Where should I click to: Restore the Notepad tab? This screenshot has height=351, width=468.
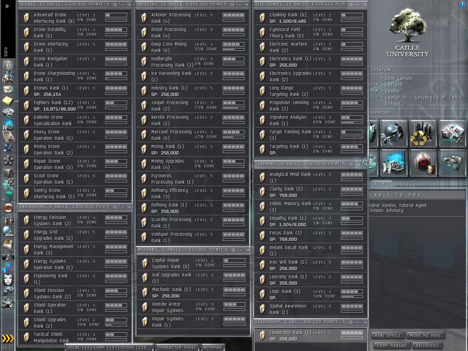point(213,347)
